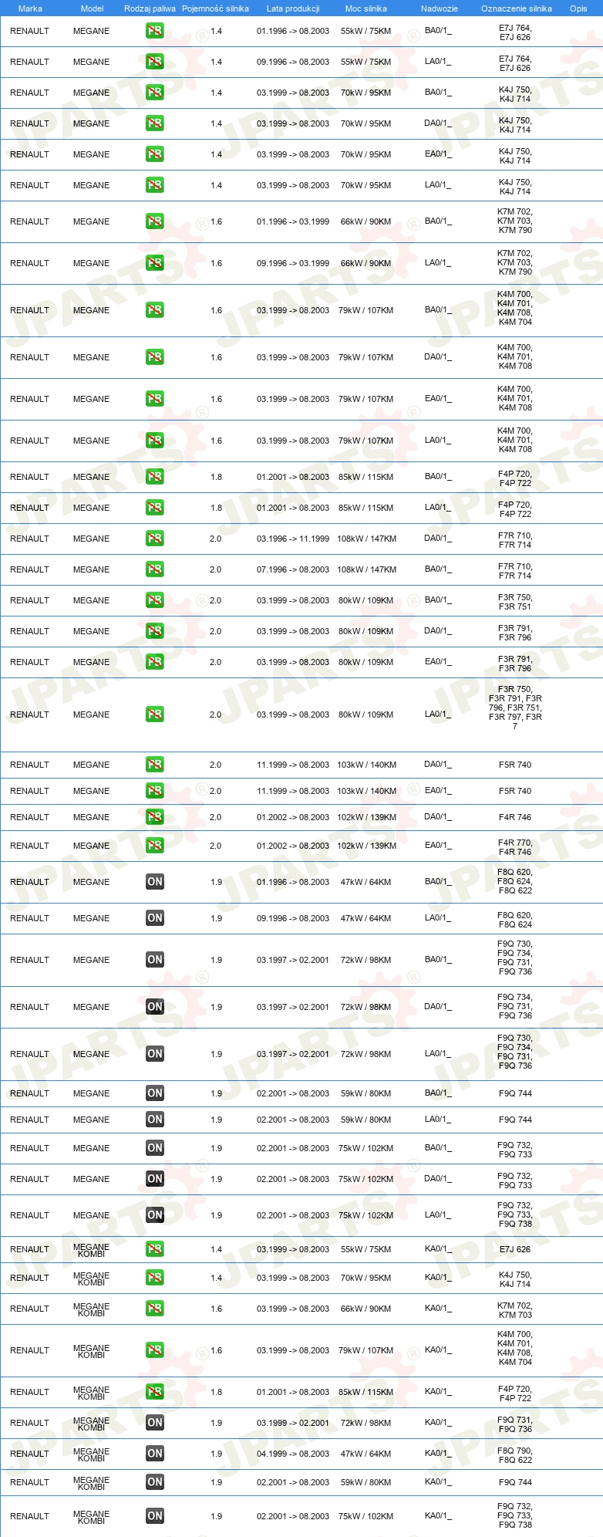Viewport: 603px width, 1537px height.
Task: Click the Nadwozie column header
Action: tap(440, 8)
